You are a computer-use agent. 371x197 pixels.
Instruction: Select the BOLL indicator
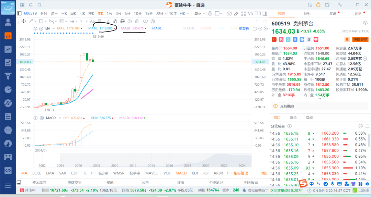(x=36, y=173)
